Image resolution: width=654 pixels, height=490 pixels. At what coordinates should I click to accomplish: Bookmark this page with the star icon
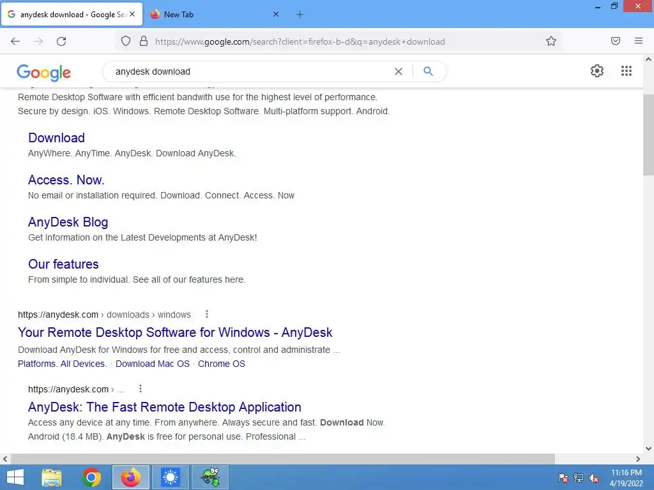(551, 41)
